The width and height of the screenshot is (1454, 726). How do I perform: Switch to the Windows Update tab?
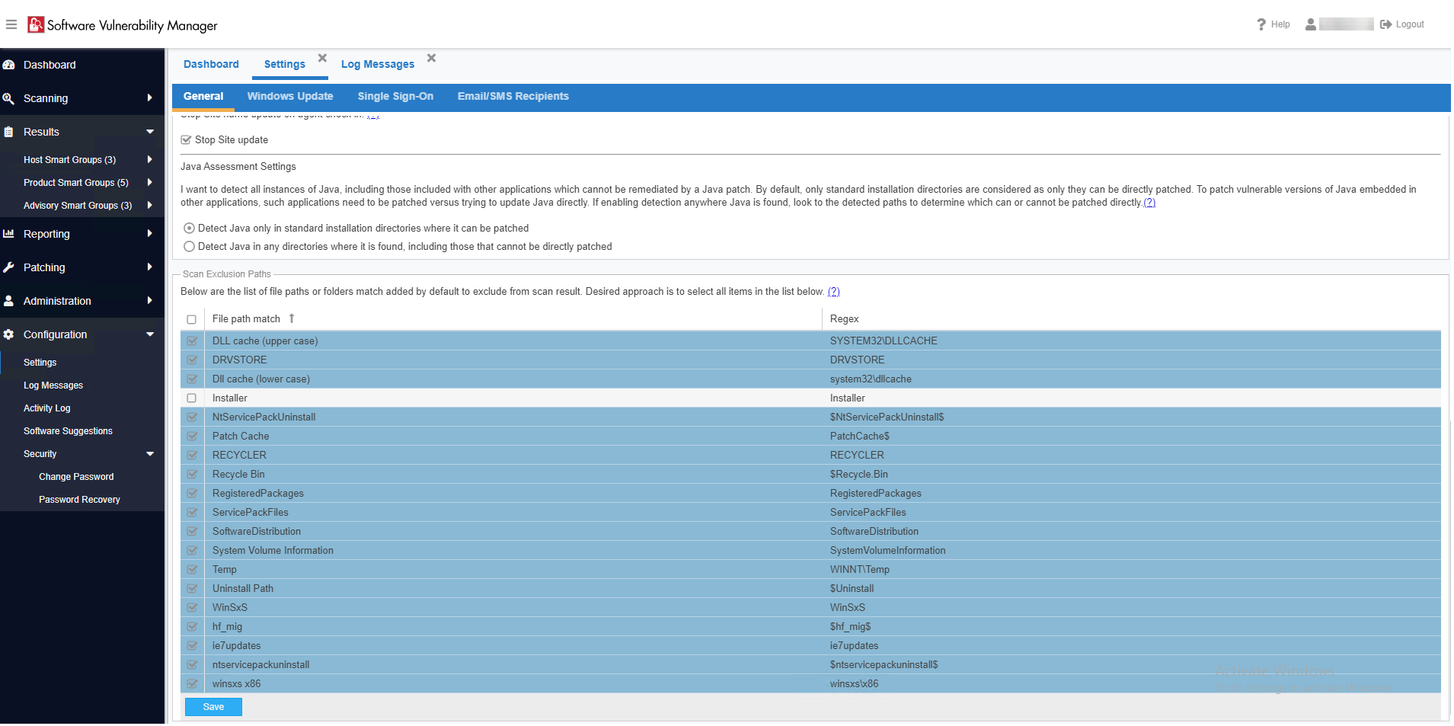pos(290,97)
